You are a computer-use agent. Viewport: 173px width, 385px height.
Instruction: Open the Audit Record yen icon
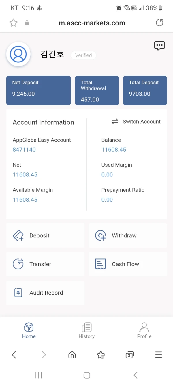click(x=18, y=293)
